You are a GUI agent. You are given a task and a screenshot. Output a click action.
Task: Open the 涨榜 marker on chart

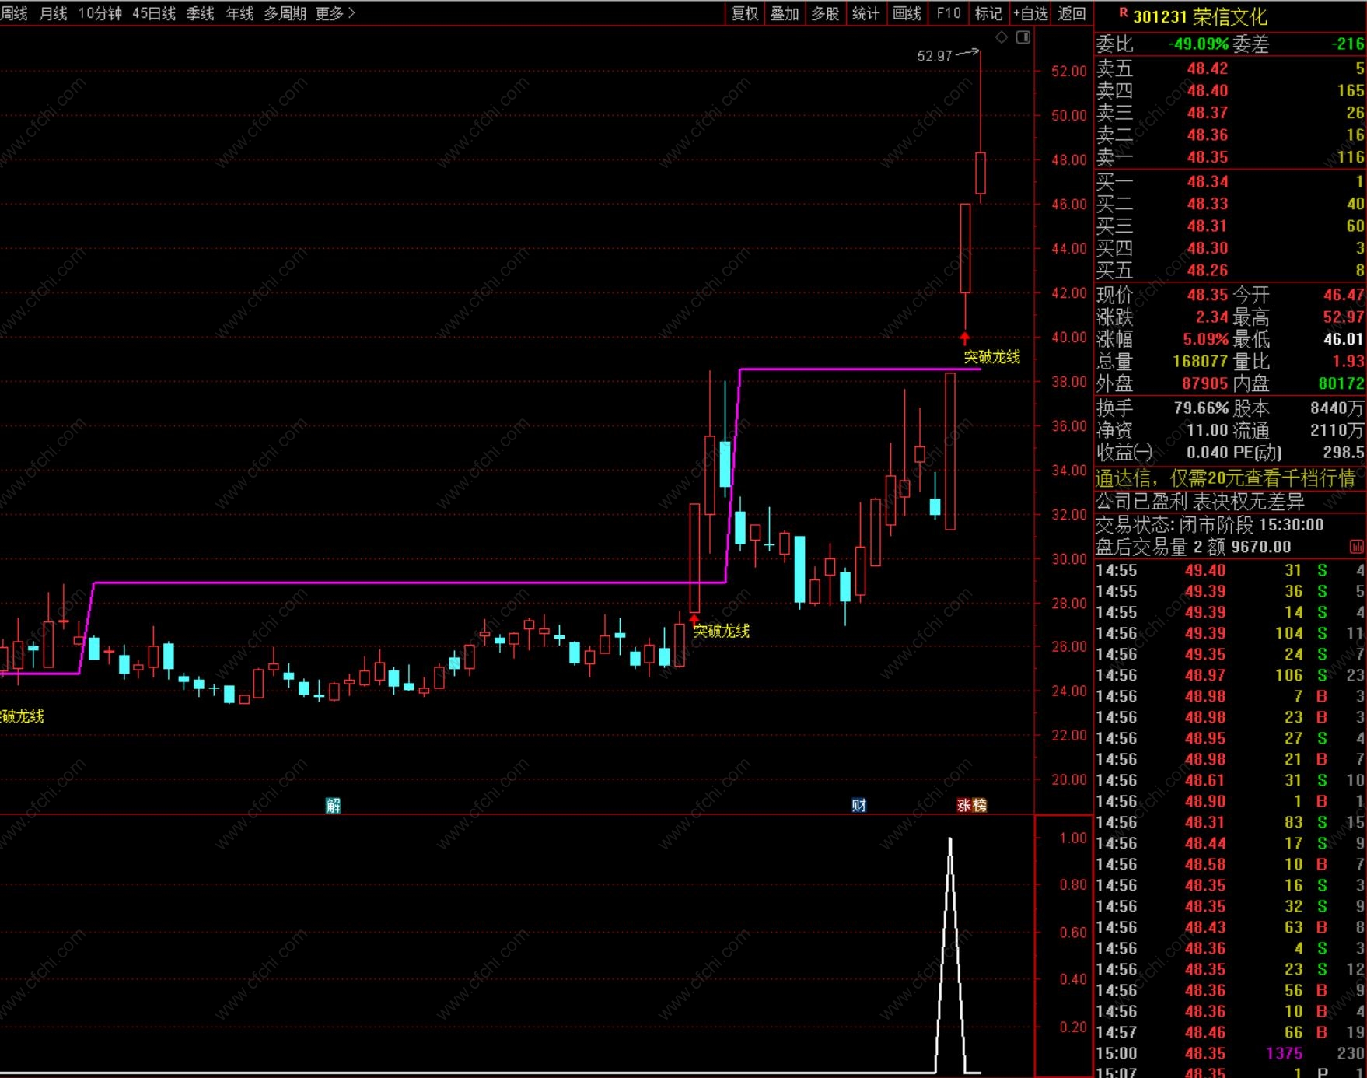pos(971,805)
